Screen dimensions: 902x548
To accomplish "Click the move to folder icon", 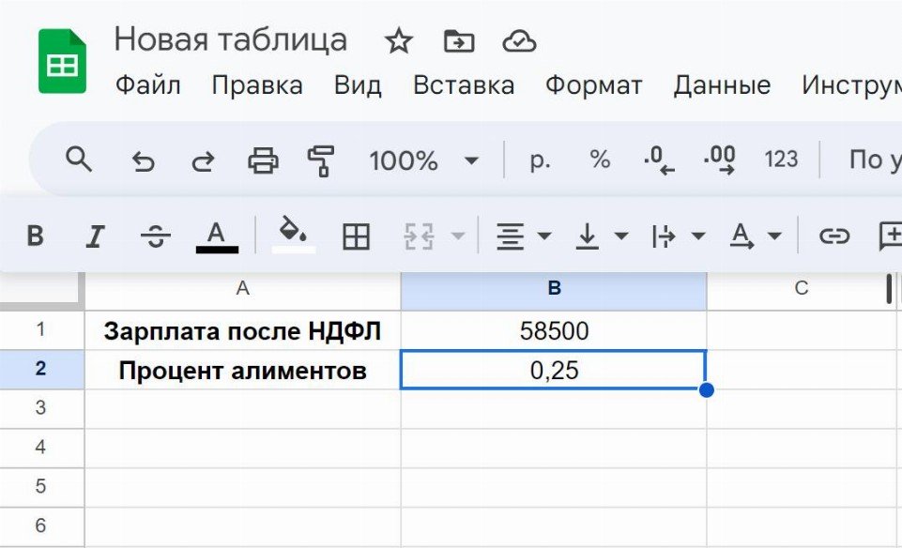I will 459,41.
